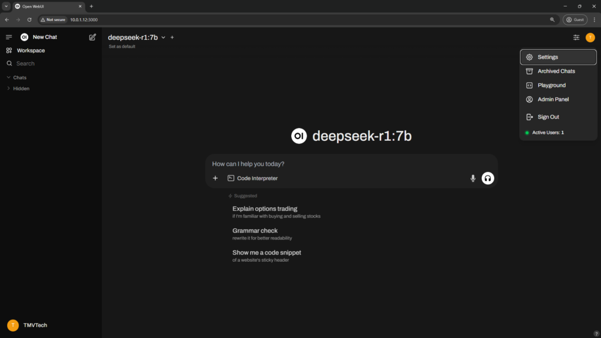This screenshot has height=338, width=601.
Task: Collapse the sidebar with the hamburger icon
Action: click(9, 37)
